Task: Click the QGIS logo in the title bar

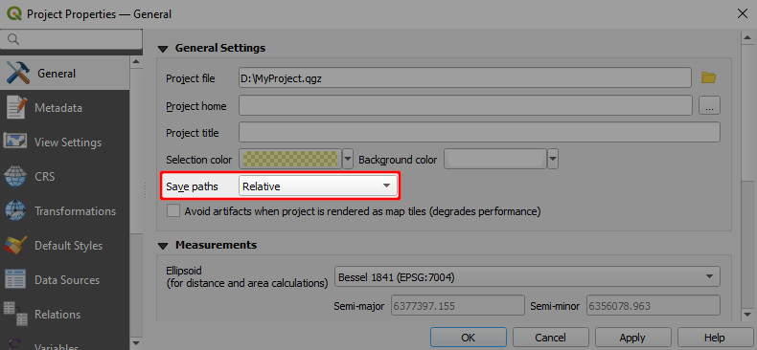Action: click(x=13, y=14)
